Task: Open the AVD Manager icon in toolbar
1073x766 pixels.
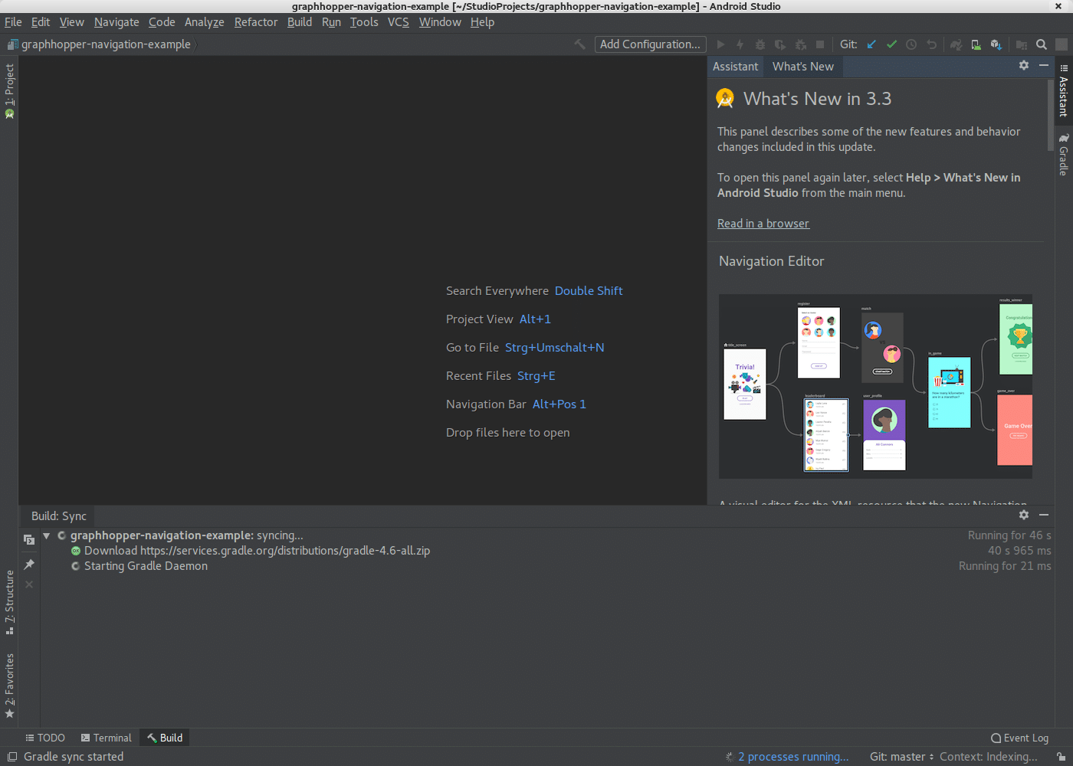Action: [x=976, y=44]
